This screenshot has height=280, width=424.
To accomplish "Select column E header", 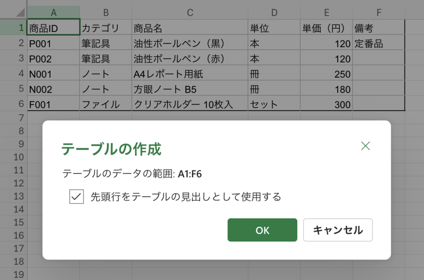I will (326, 12).
